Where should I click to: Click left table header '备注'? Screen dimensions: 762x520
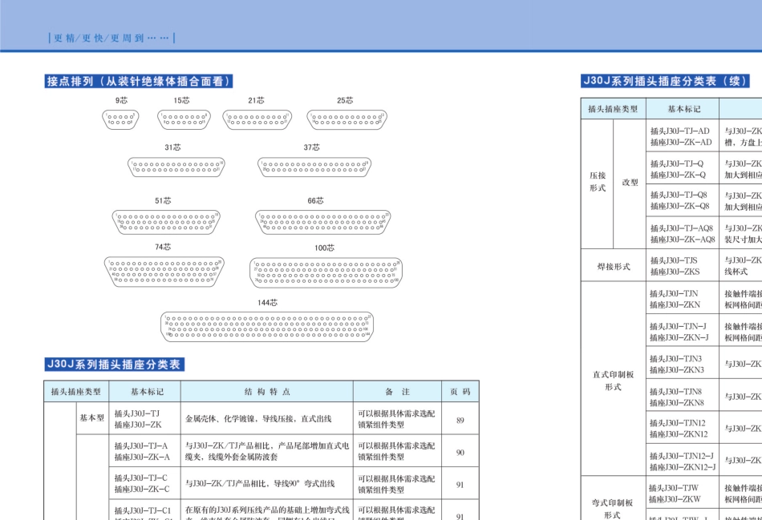point(397,392)
